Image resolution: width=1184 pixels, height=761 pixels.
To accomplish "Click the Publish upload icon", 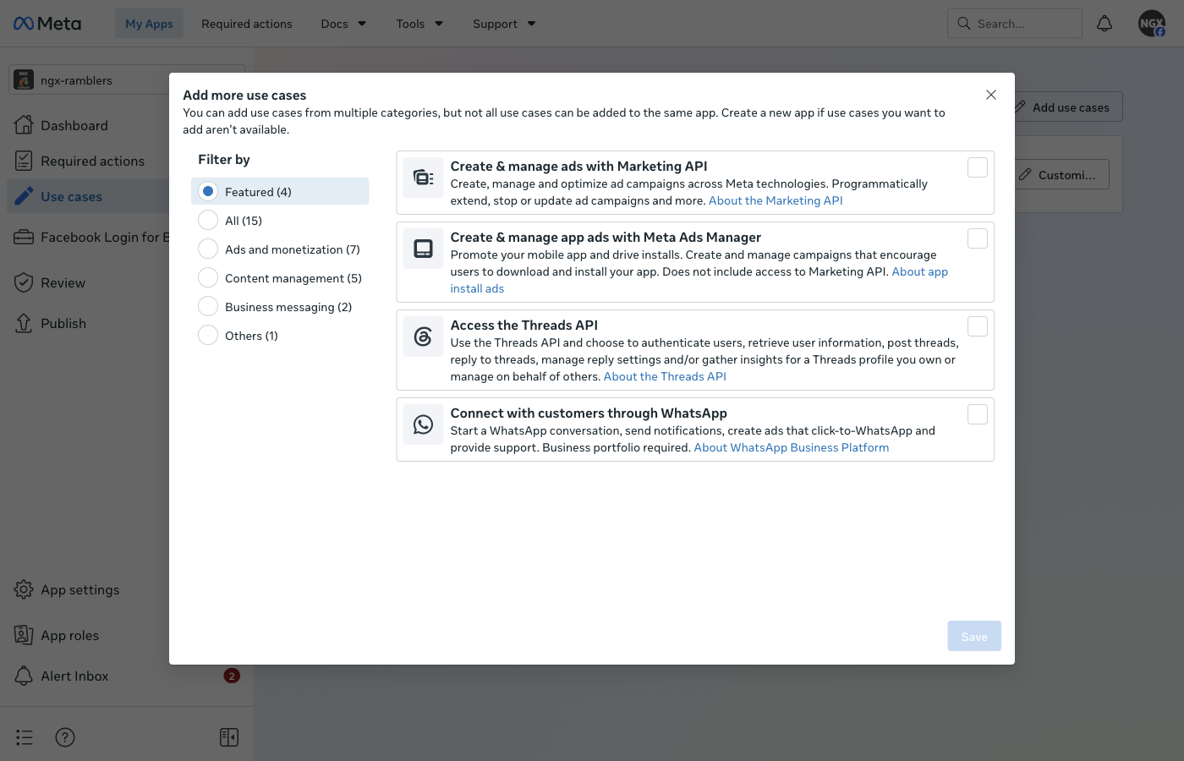I will click(x=24, y=323).
